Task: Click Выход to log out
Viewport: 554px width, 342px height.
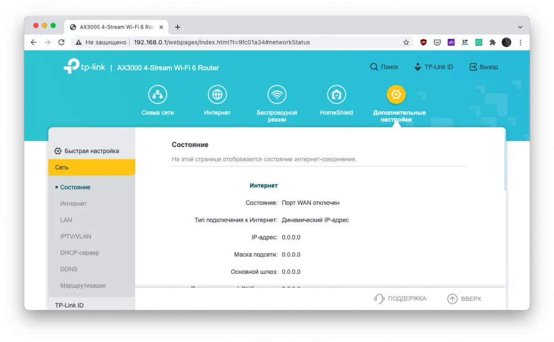Action: (484, 67)
